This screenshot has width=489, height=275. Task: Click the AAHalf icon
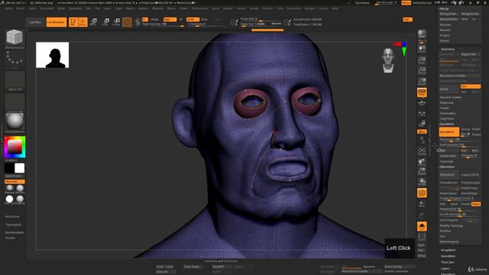click(422, 82)
